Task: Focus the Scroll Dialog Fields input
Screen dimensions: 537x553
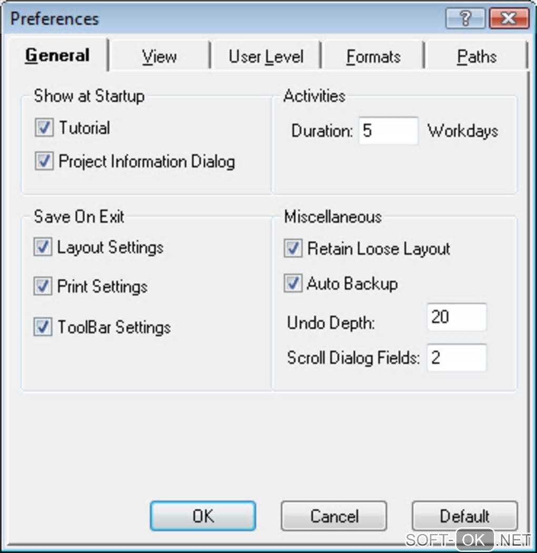Action: (456, 358)
